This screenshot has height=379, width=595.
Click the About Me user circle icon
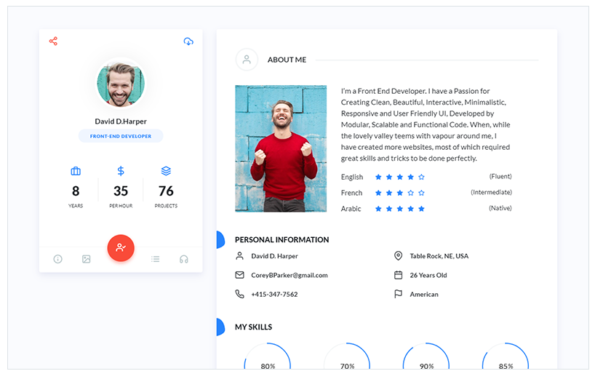pos(247,60)
